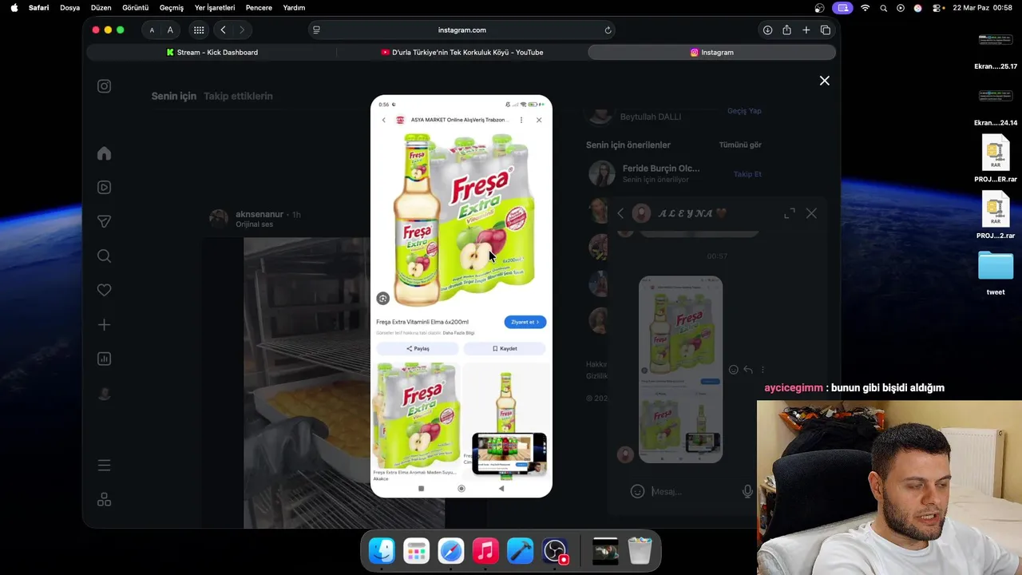Increase text size with large A button
The image size is (1022, 575).
170,30
